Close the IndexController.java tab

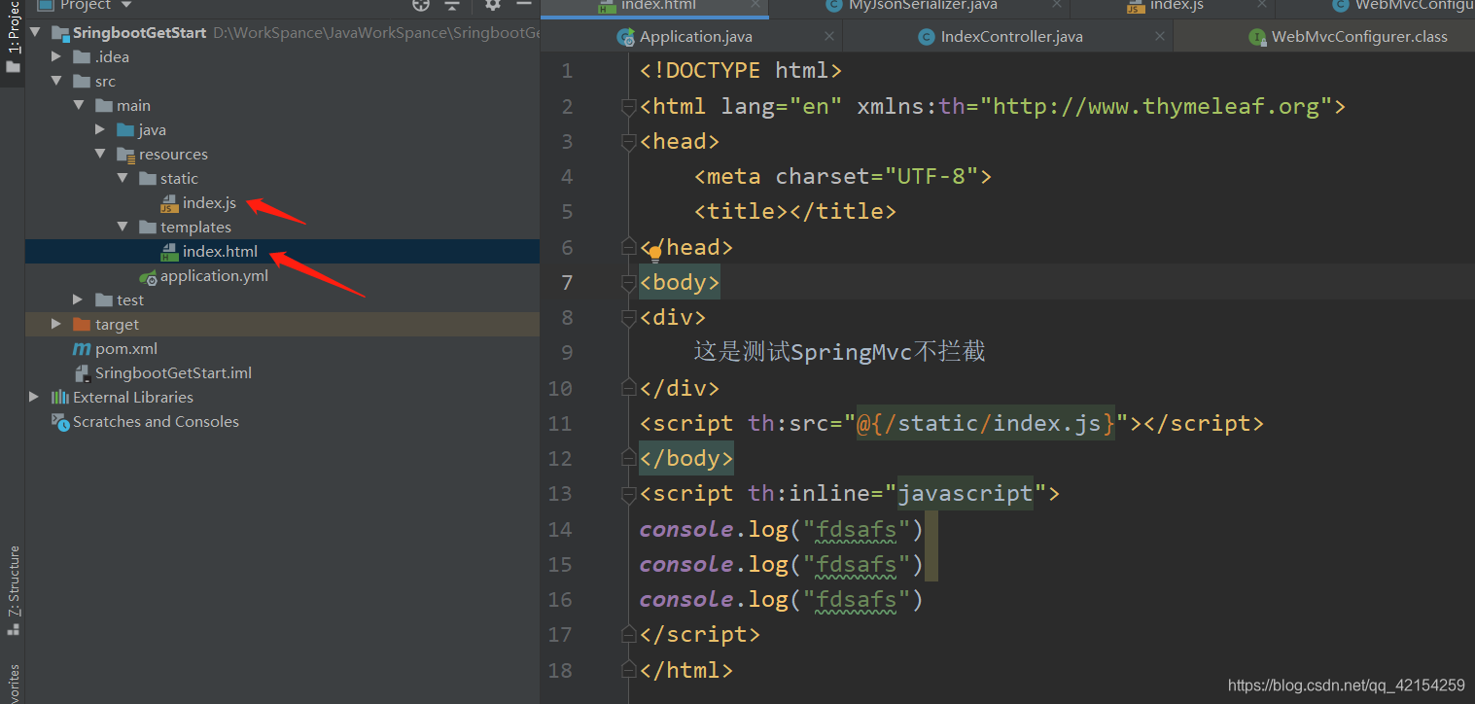[1158, 37]
